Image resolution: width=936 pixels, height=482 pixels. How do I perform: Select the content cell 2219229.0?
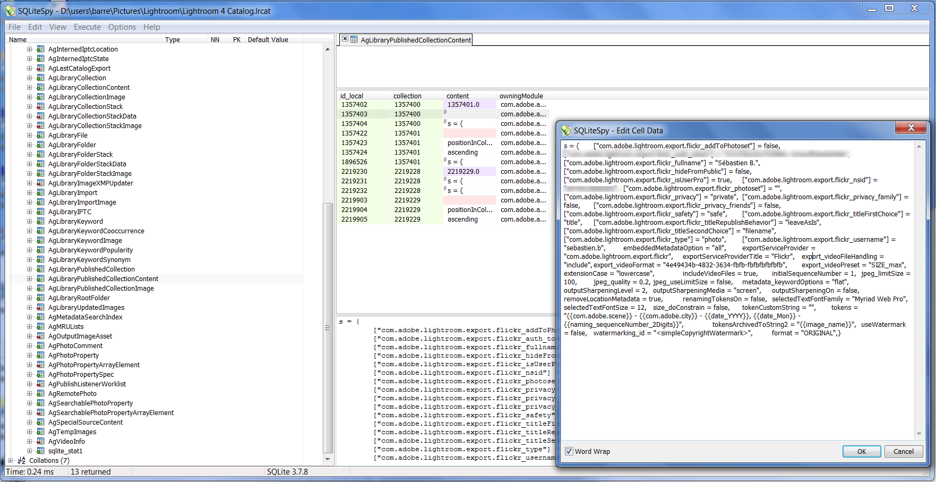[470, 172]
